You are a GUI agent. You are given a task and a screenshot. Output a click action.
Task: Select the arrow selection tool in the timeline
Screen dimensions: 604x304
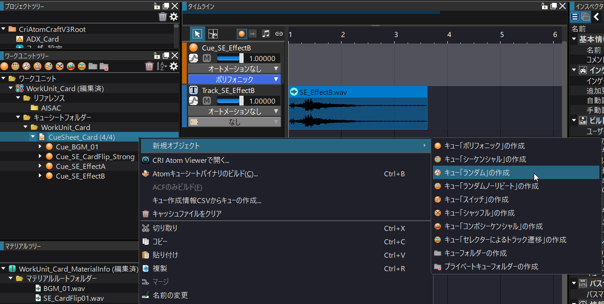click(197, 33)
